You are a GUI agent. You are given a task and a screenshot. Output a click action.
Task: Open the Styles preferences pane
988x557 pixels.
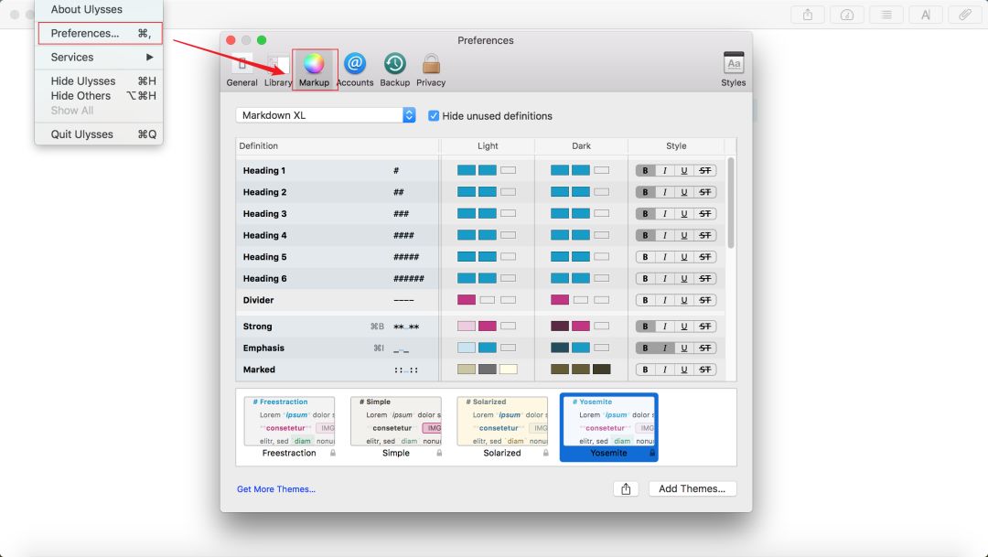(x=734, y=70)
